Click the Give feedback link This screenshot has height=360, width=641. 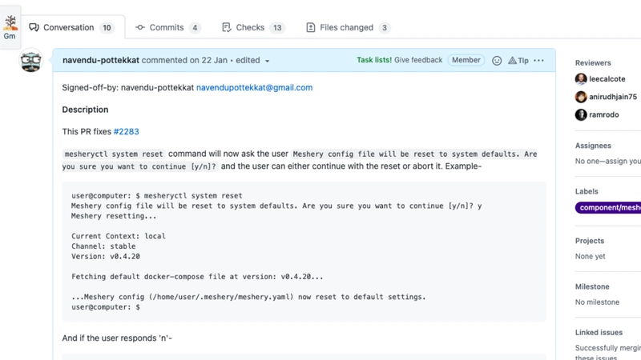point(418,60)
